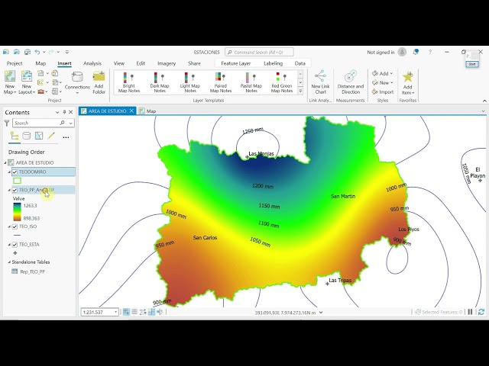Open Contents more options ellipsis
The width and height of the screenshot is (489, 366).
pyautogui.click(x=66, y=137)
